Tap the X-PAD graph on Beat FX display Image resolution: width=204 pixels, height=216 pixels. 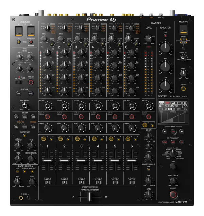[x=173, y=117]
